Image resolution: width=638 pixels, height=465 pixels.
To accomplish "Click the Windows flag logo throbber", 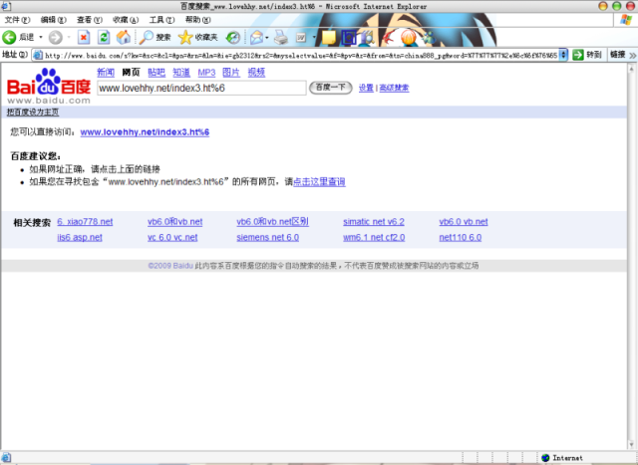I will click(626, 20).
